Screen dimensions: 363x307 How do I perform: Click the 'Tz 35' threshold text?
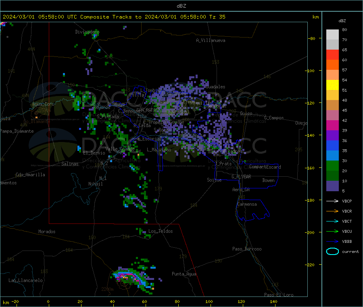pos(217,17)
